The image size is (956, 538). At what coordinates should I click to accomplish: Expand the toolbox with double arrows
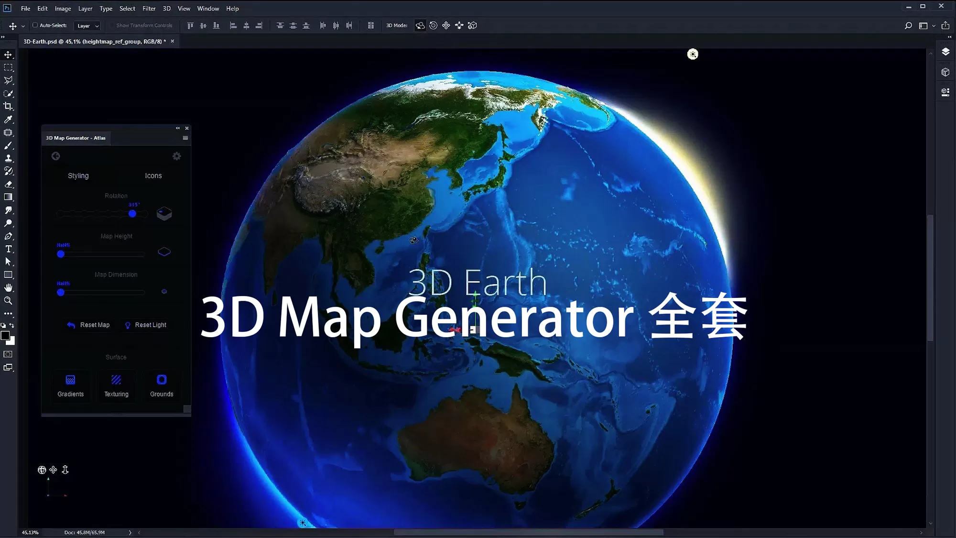tap(3, 37)
